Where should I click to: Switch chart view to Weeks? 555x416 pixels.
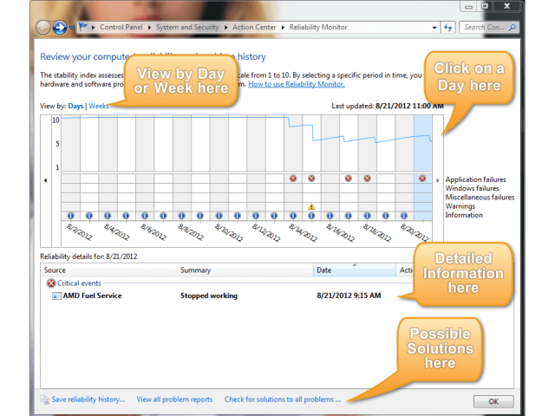100,107
